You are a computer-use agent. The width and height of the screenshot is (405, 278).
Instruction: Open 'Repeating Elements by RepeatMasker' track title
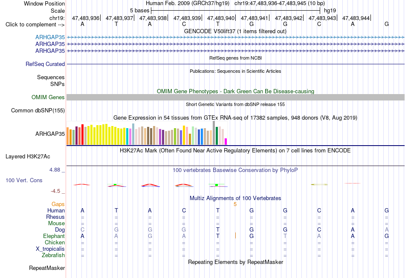point(235,262)
